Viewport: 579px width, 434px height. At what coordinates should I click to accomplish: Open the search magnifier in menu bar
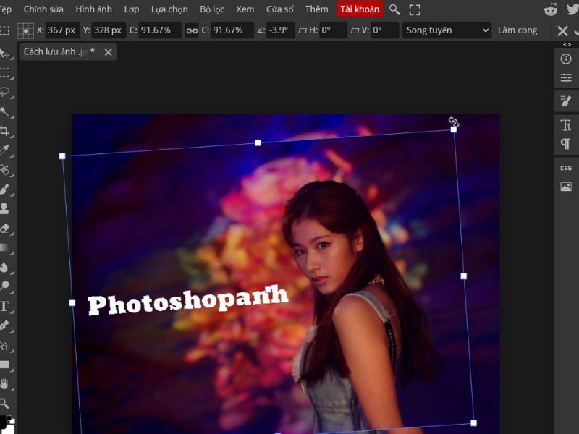pyautogui.click(x=394, y=9)
